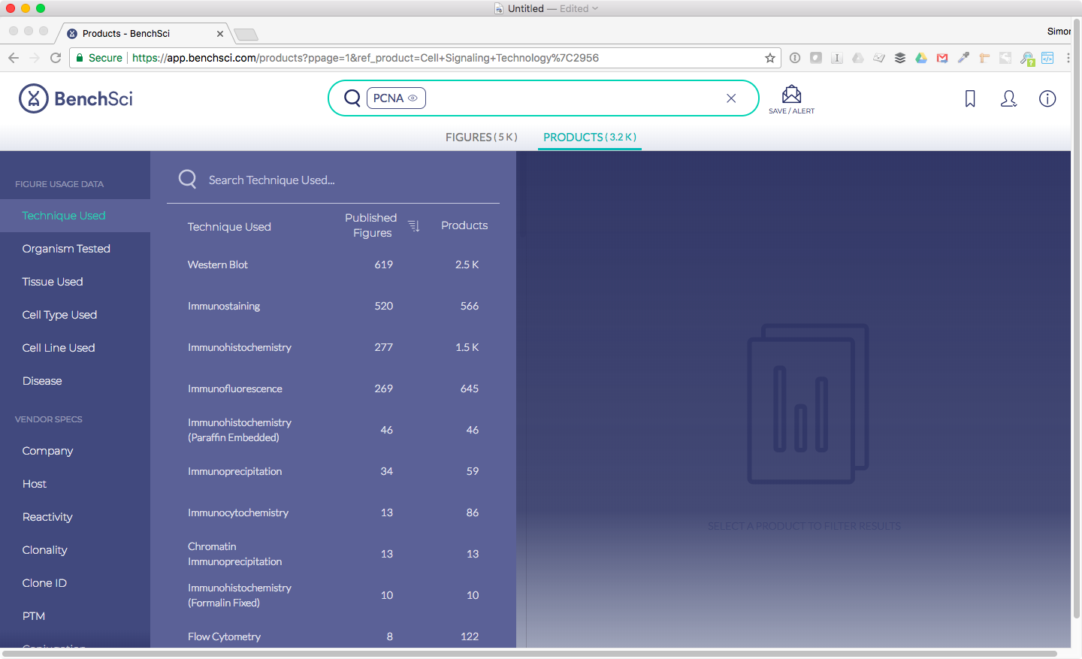Click the eyedropper color picker extension
Screen dimensions: 1082x659
pos(963,58)
